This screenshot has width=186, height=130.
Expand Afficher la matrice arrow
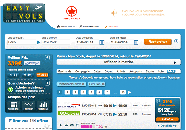[175, 62]
